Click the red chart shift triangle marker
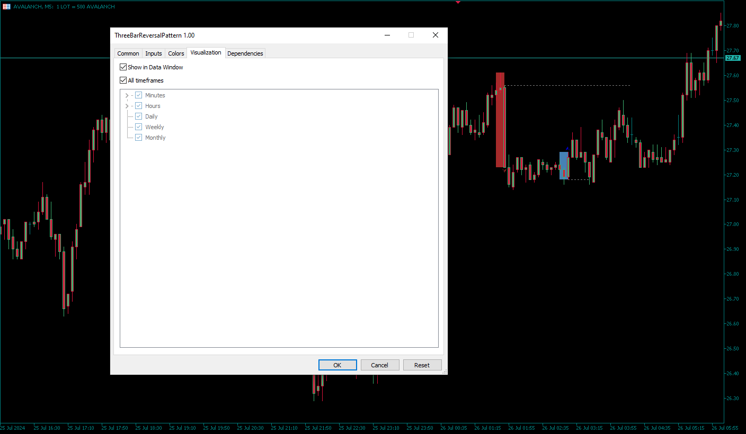This screenshot has height=434, width=746. (458, 2)
